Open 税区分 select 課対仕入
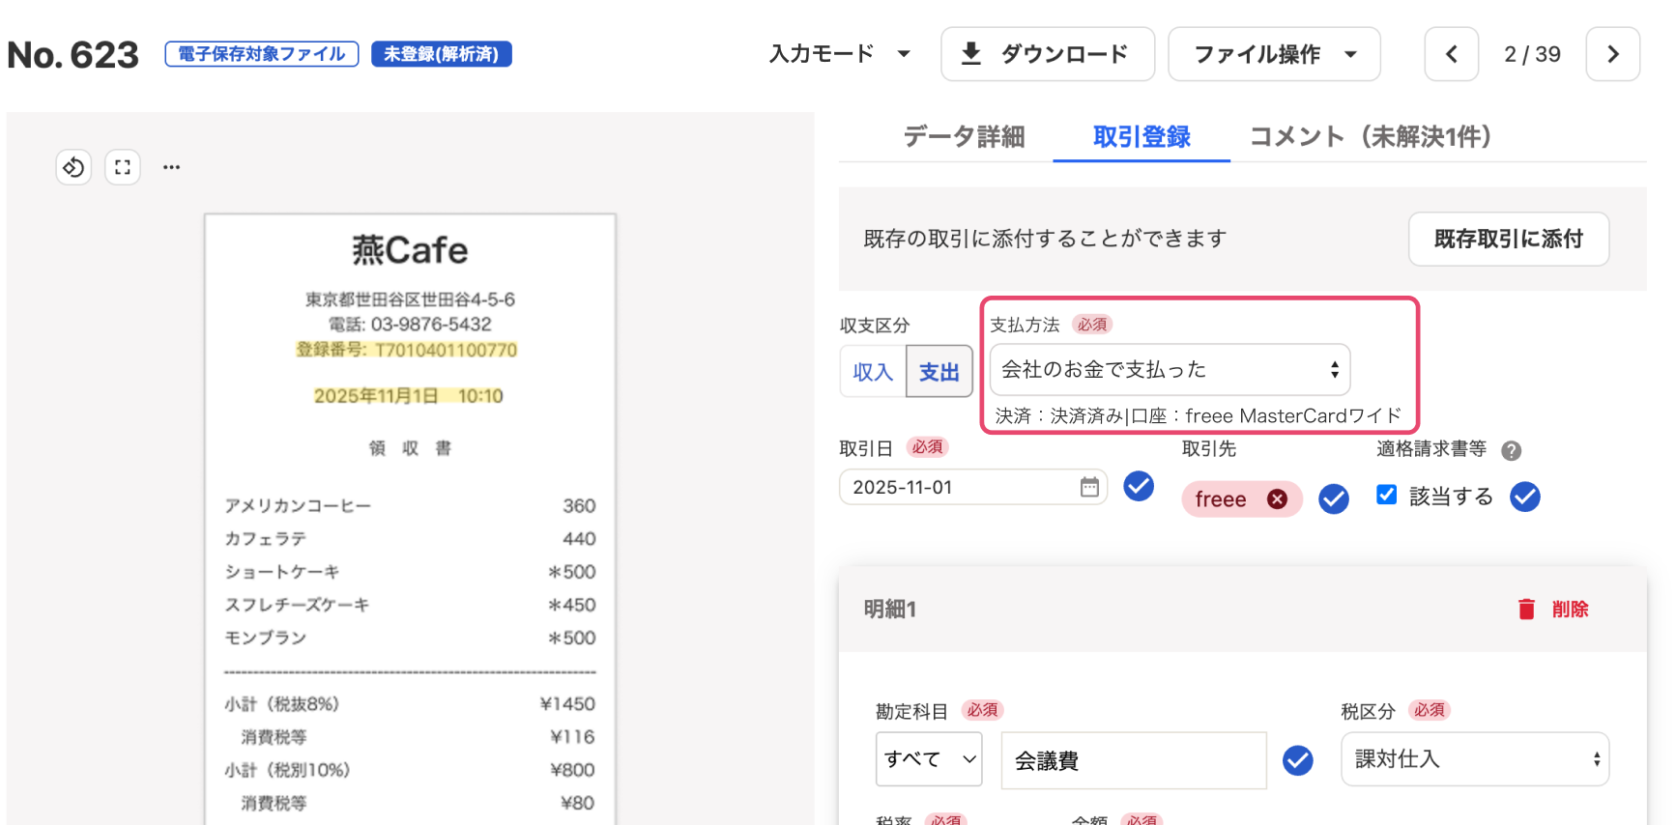 click(x=1475, y=759)
